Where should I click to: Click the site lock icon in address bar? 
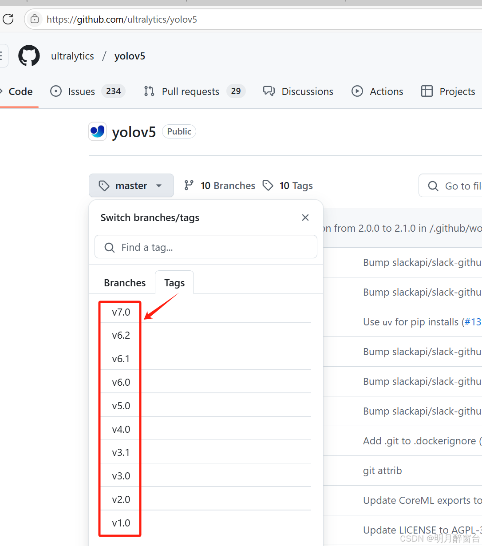tap(34, 19)
